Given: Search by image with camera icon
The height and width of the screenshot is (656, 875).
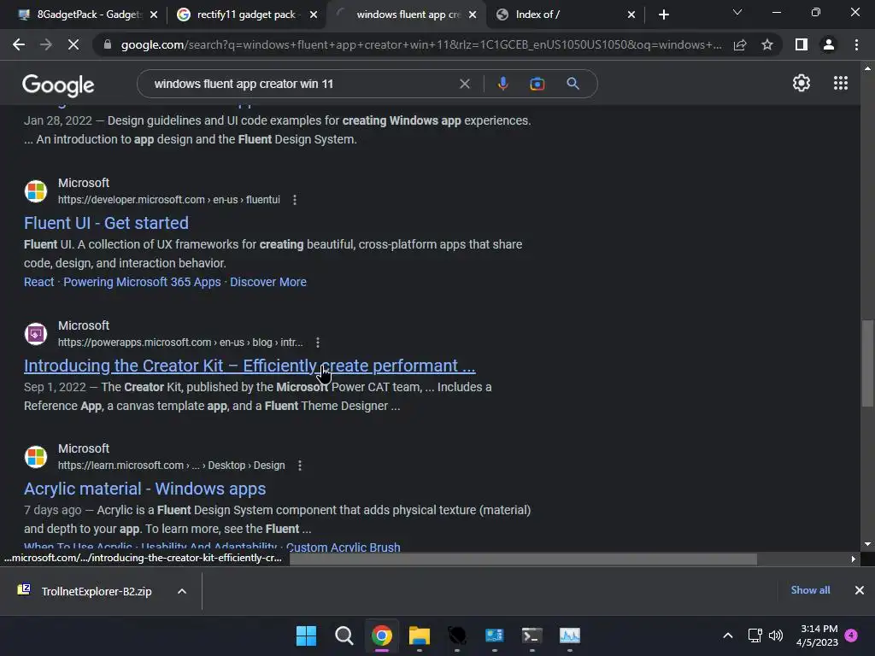Looking at the screenshot, I should (x=537, y=84).
